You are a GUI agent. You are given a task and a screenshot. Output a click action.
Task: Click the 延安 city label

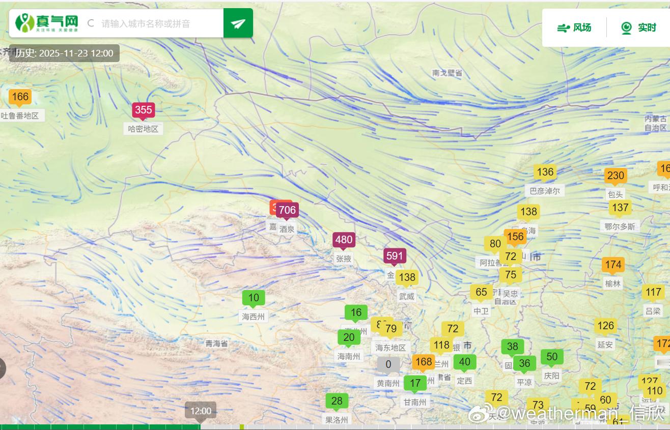tap(605, 345)
